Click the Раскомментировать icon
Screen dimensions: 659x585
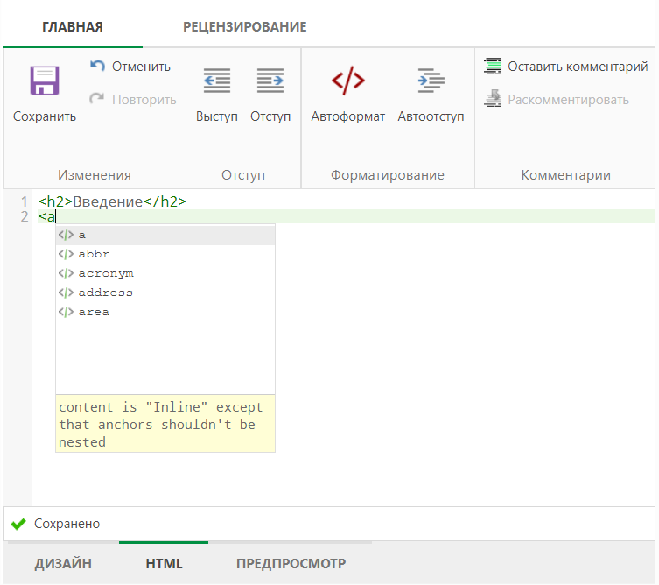tap(493, 98)
